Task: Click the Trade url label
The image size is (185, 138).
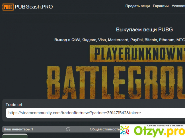Action: click(x=14, y=105)
